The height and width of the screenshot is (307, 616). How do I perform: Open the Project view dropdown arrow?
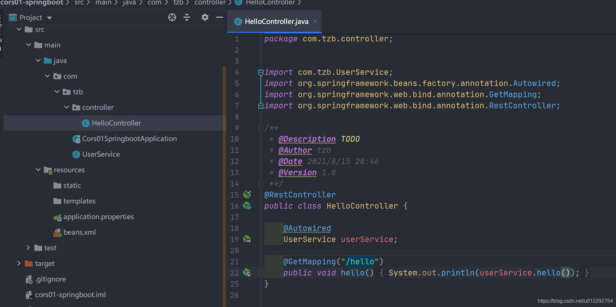pyautogui.click(x=49, y=18)
